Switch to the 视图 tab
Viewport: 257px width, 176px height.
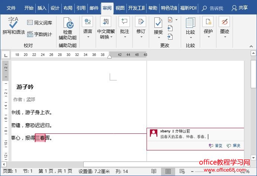[x=120, y=8]
